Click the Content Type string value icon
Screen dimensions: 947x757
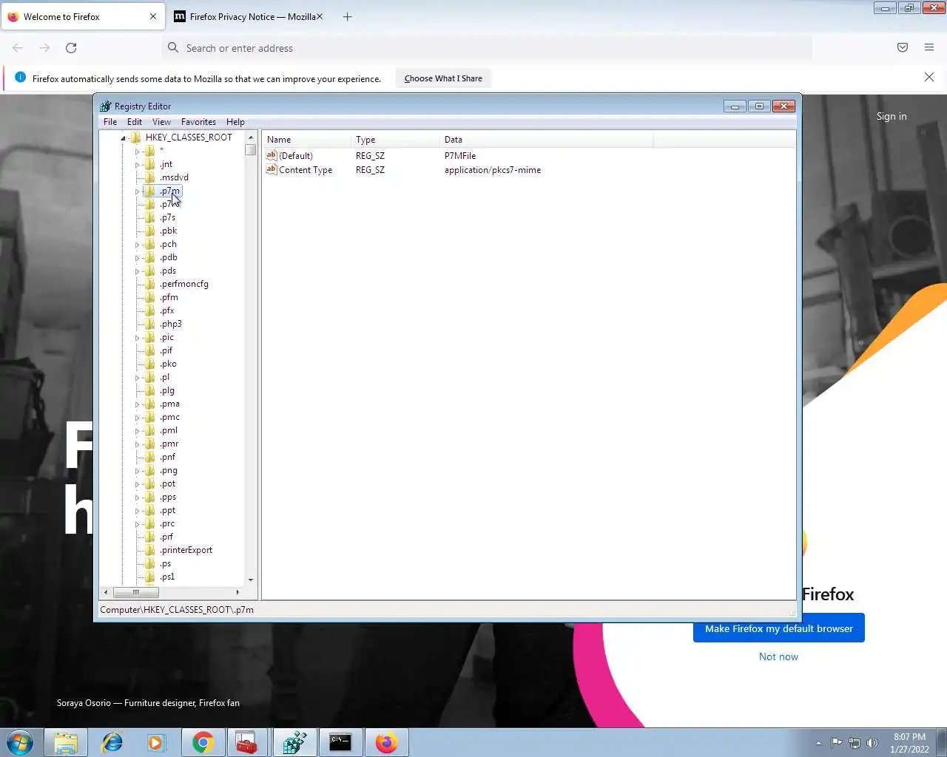(x=272, y=169)
